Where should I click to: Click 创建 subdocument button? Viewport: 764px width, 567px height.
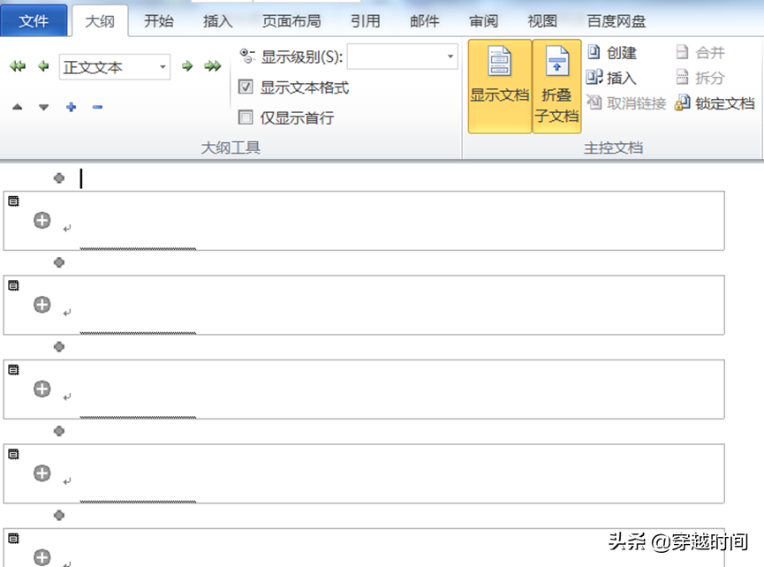pos(612,52)
